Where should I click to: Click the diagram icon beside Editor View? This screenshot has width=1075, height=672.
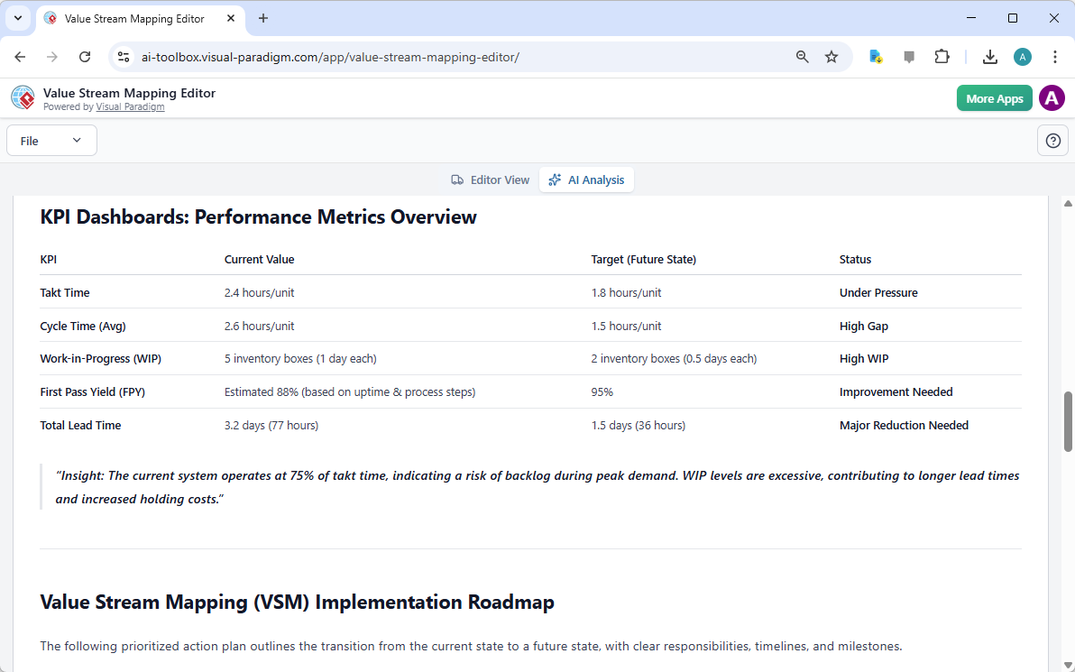(x=459, y=180)
